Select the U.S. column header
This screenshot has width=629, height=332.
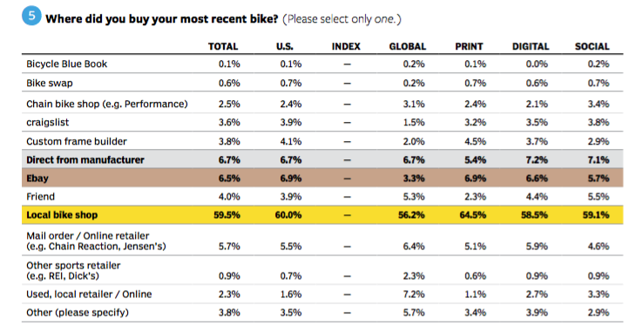284,46
